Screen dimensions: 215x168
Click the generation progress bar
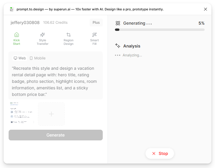point(160,30)
